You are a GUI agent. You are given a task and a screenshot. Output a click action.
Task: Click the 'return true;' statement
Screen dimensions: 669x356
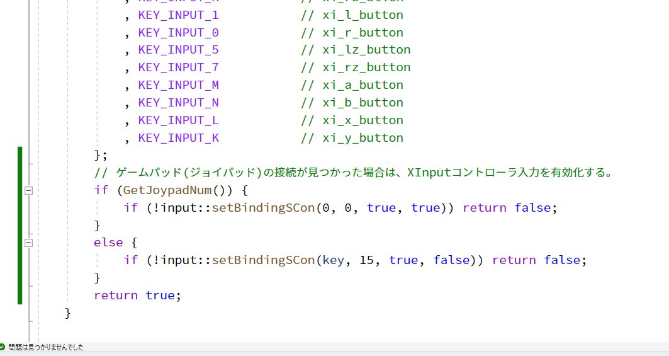[x=137, y=296]
